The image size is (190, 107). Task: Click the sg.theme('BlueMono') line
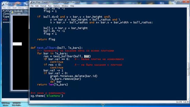tap(47, 96)
